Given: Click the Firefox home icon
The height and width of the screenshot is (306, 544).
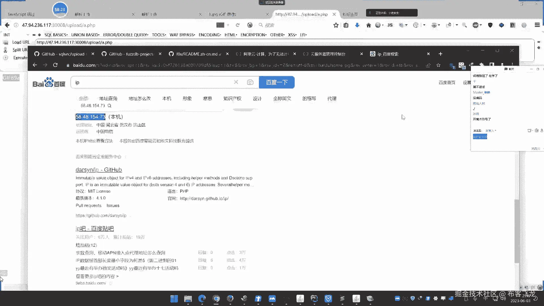Looking at the screenshot, I should pos(368,25).
